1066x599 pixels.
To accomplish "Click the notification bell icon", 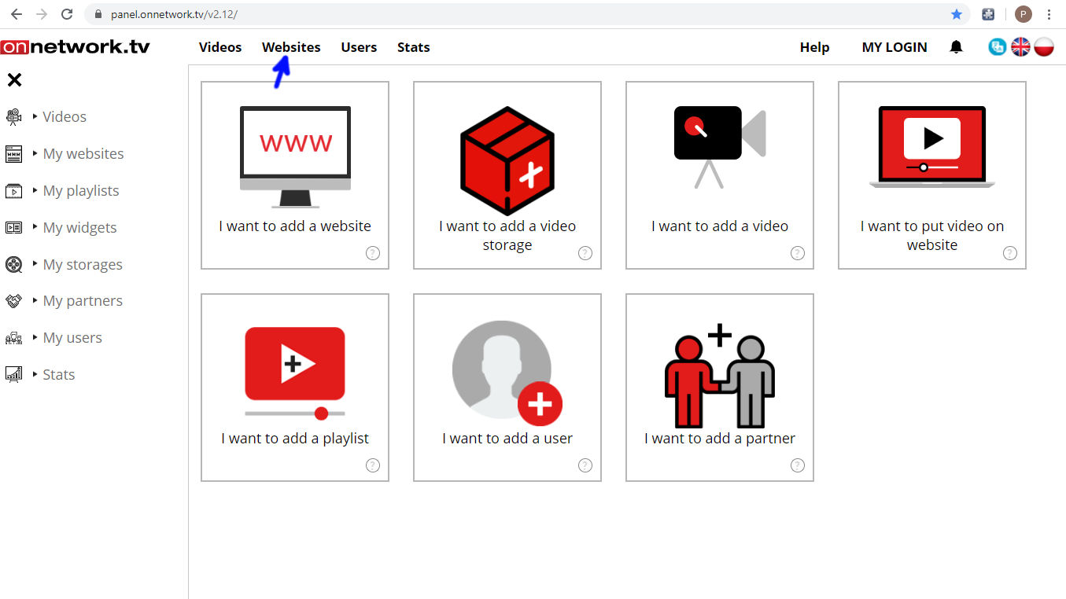I will [x=956, y=47].
